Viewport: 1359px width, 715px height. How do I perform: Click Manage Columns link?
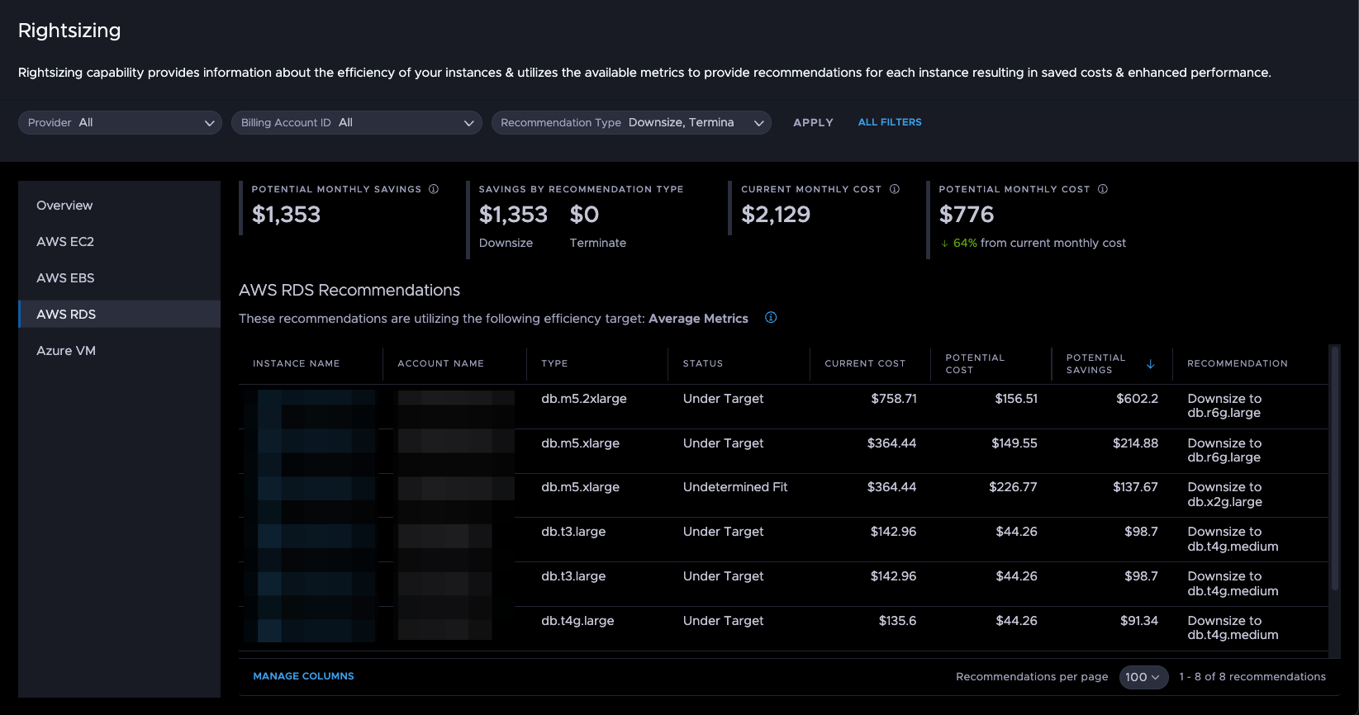tap(303, 676)
